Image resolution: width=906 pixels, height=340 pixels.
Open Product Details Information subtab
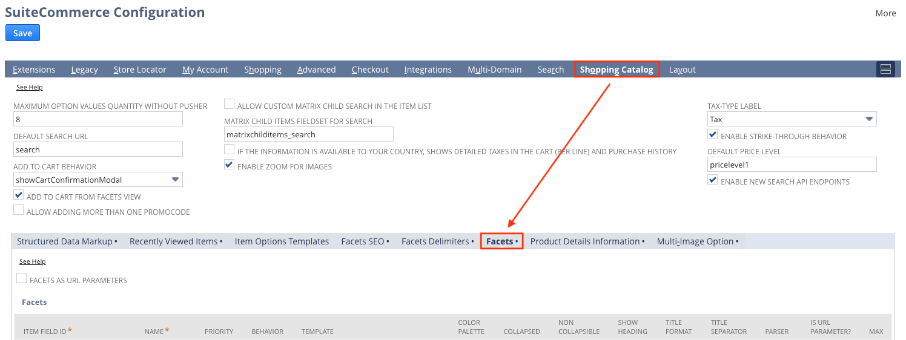pyautogui.click(x=587, y=241)
